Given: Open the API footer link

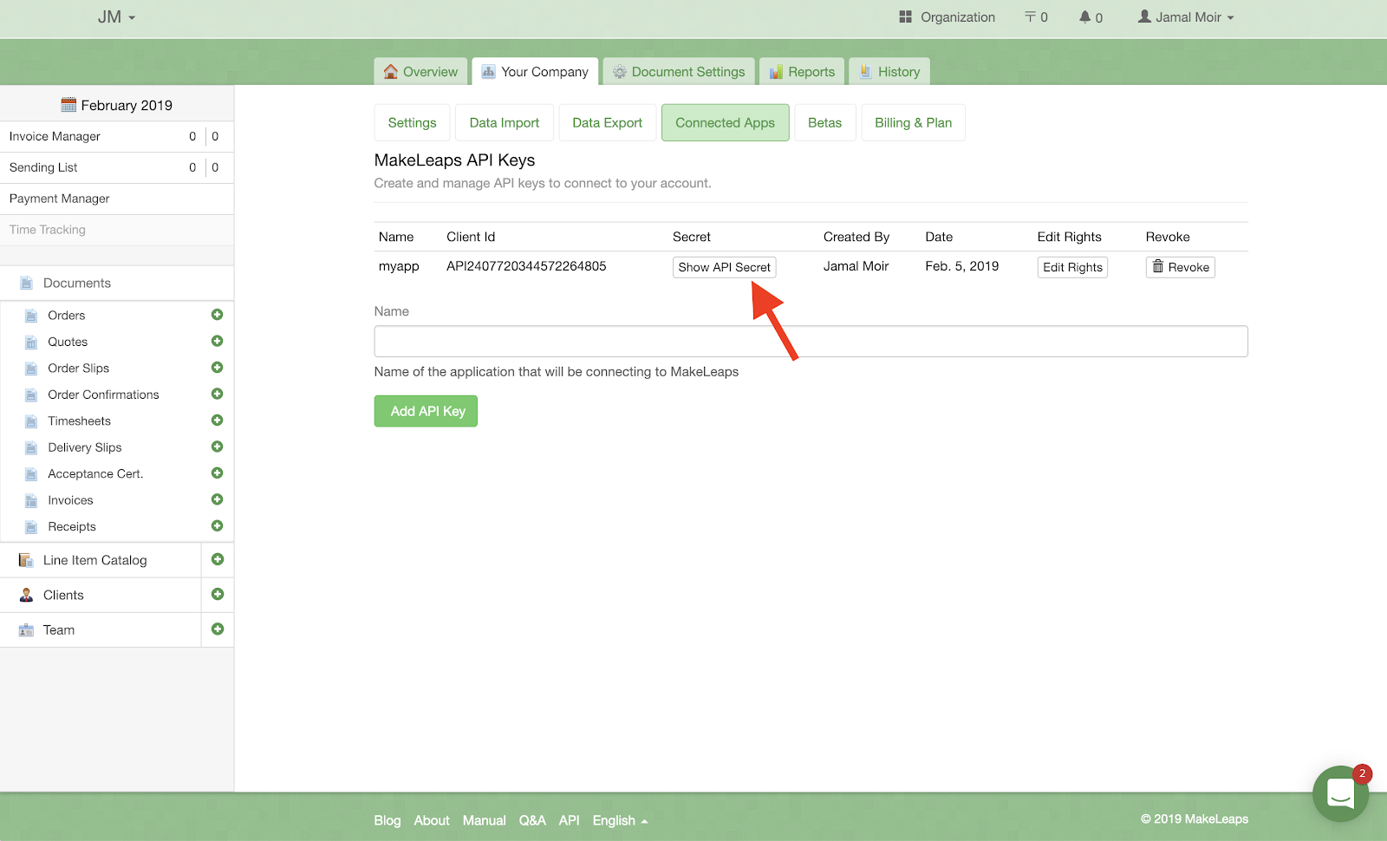Looking at the screenshot, I should click(x=569, y=820).
